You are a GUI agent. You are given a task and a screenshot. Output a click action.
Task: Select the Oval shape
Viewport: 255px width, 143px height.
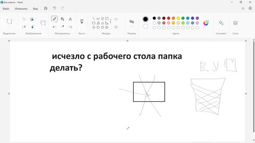(x=102, y=19)
